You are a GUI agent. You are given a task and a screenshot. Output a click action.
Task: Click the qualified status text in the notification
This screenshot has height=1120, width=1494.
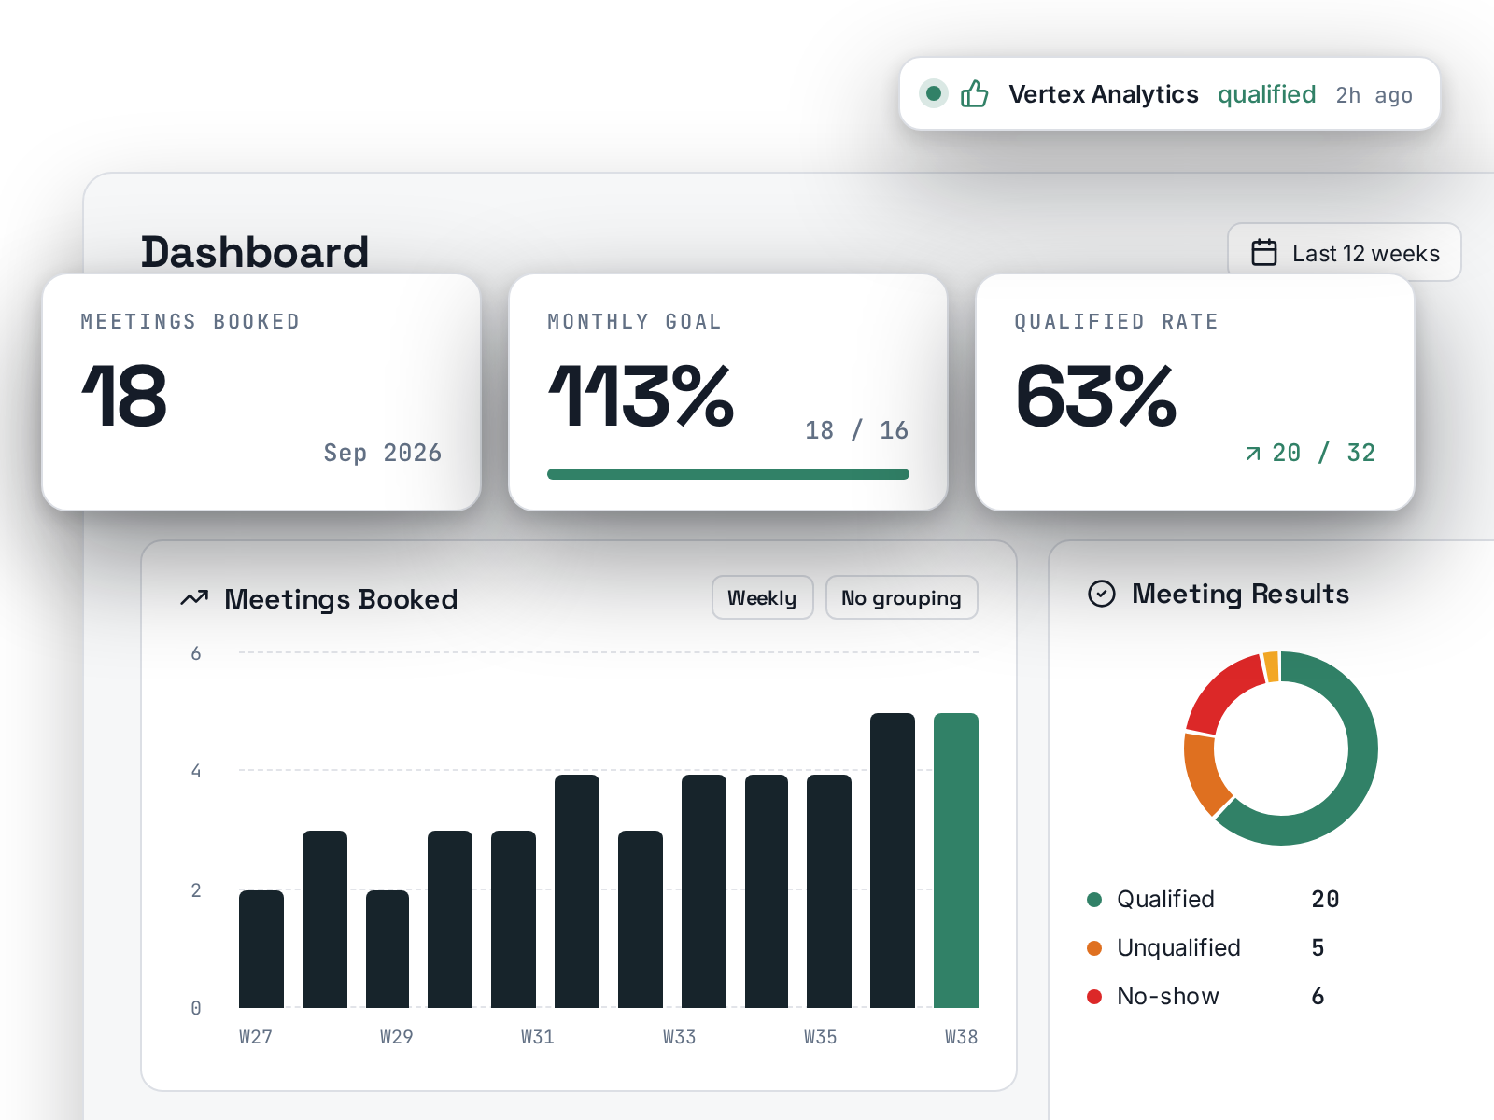(x=1266, y=95)
